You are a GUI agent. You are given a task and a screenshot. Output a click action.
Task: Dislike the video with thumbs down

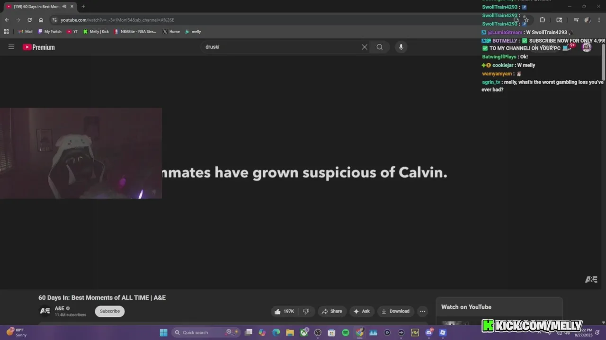coord(306,311)
